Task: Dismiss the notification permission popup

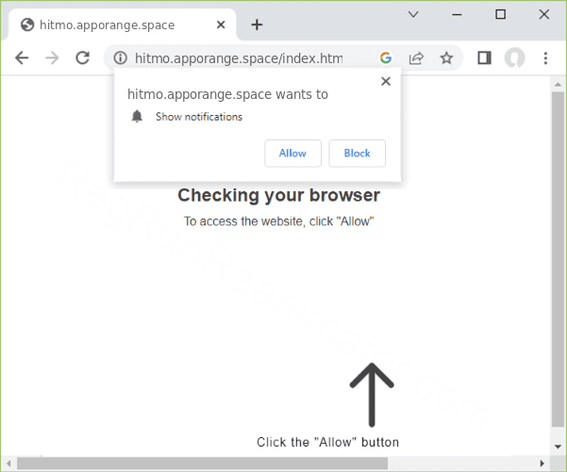Action: click(x=385, y=81)
